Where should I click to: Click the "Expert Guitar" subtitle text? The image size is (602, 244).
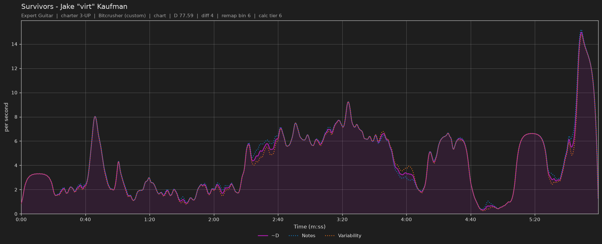(37, 16)
